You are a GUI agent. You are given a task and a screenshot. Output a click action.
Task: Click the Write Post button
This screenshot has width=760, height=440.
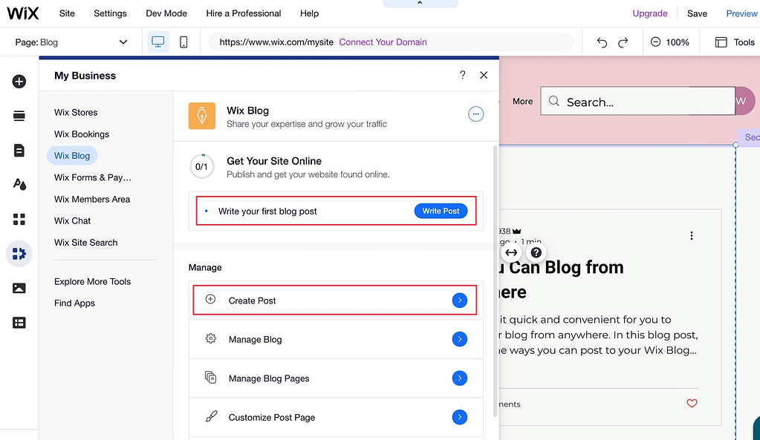(x=441, y=211)
